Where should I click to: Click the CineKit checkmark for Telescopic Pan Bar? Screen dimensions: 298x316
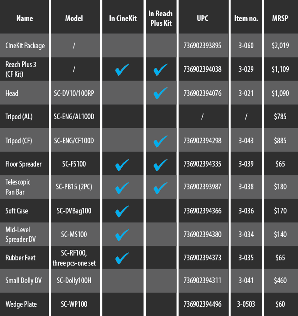[122, 188]
